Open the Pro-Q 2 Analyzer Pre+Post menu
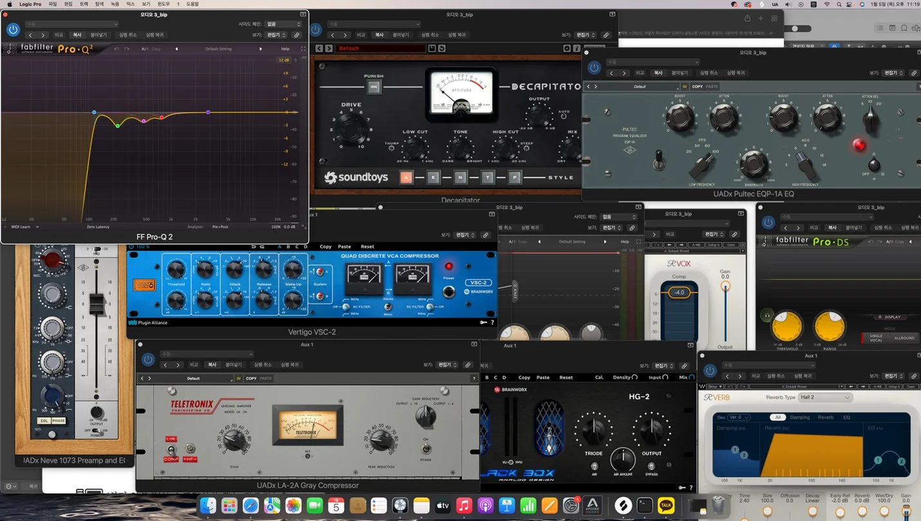 pos(220,227)
